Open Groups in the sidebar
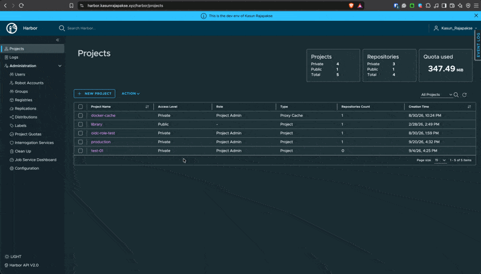Viewport: 481px width, 274px height. click(x=21, y=92)
